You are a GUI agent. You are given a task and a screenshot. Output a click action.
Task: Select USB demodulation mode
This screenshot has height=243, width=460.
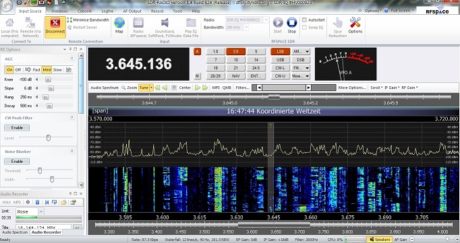[280, 60]
